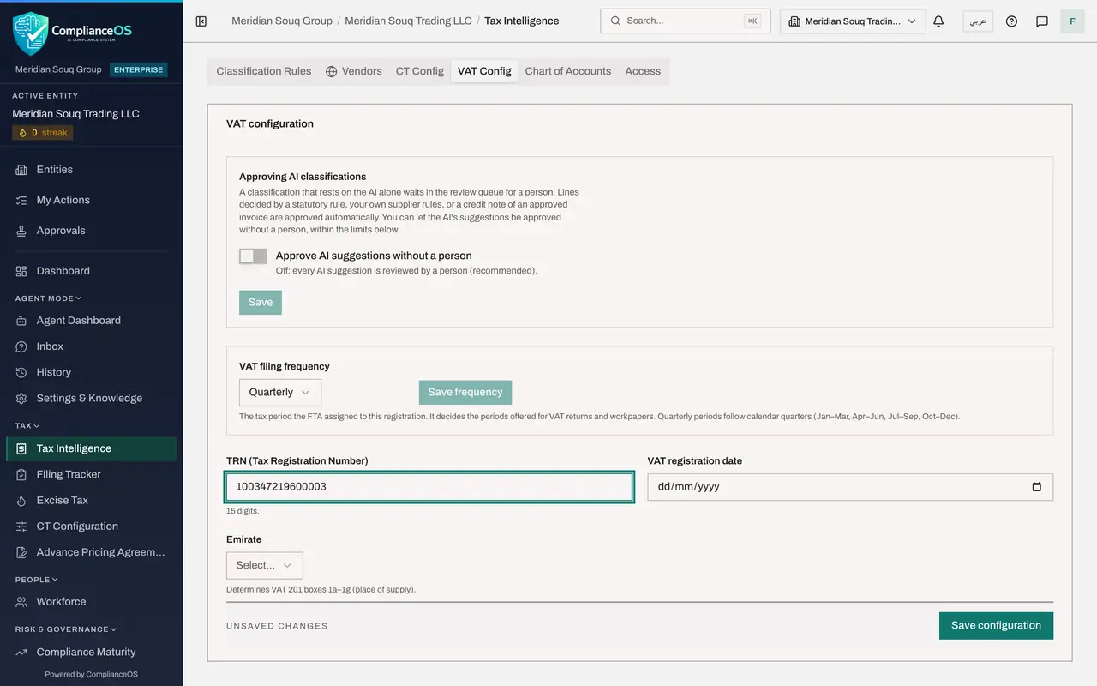Open the VAT filing frequency Quarterly dropdown

(280, 392)
